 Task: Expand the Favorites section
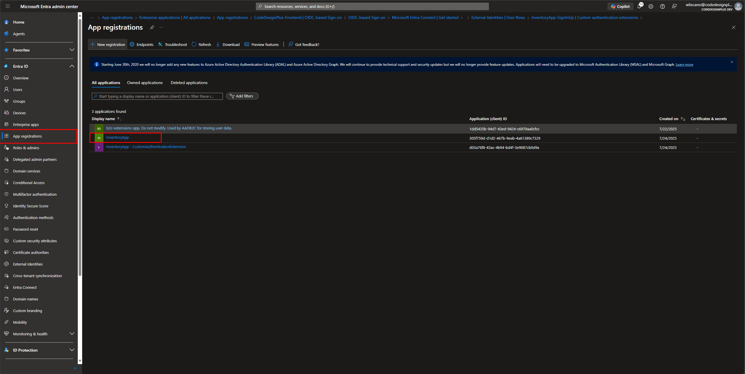[72, 50]
